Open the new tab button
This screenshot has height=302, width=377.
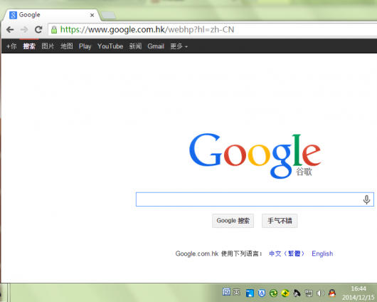point(108,16)
